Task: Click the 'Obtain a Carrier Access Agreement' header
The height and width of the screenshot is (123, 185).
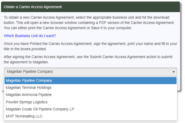Action: (x=33, y=7)
